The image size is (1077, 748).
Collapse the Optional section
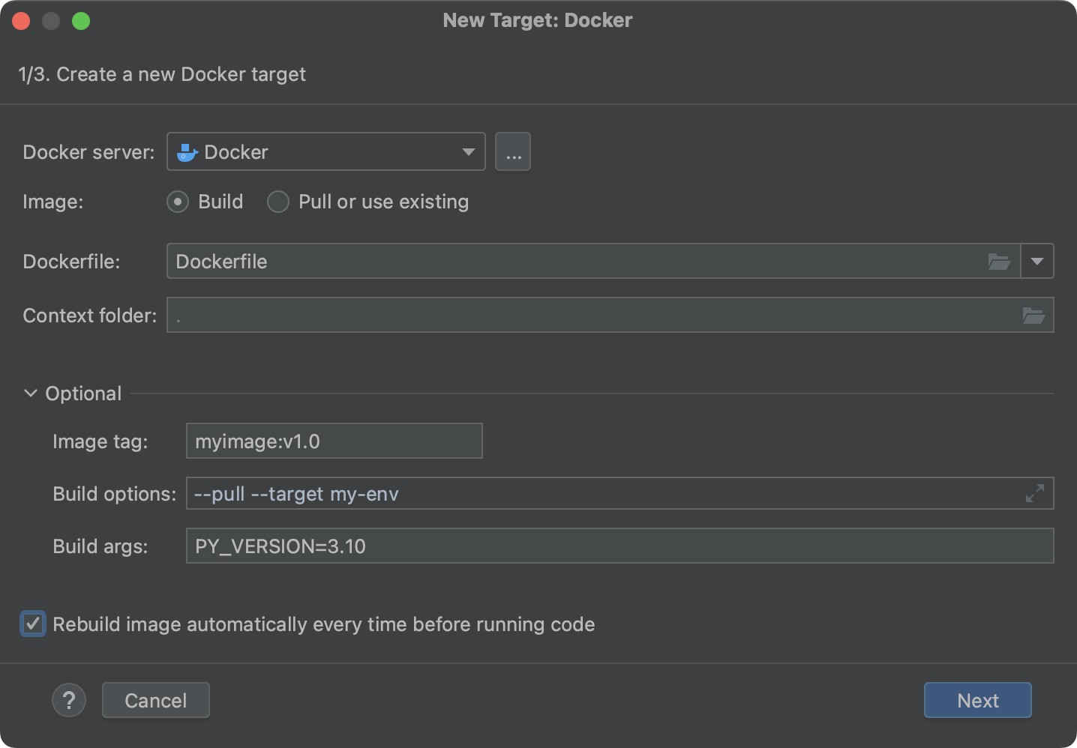click(31, 393)
